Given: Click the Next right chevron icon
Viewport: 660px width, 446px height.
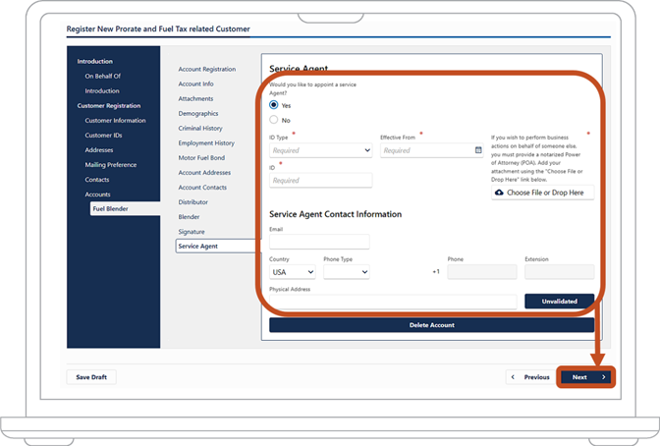Looking at the screenshot, I should pyautogui.click(x=604, y=377).
